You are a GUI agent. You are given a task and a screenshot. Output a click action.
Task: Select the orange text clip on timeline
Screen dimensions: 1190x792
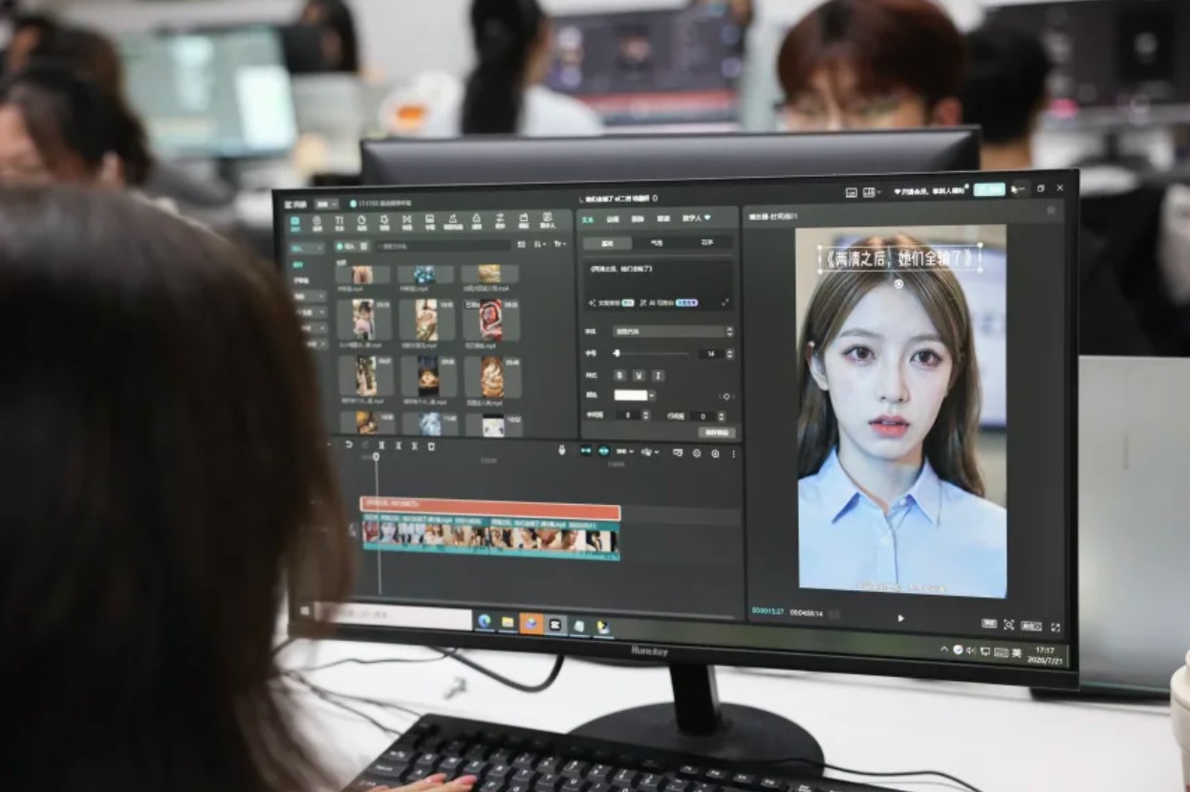490,509
